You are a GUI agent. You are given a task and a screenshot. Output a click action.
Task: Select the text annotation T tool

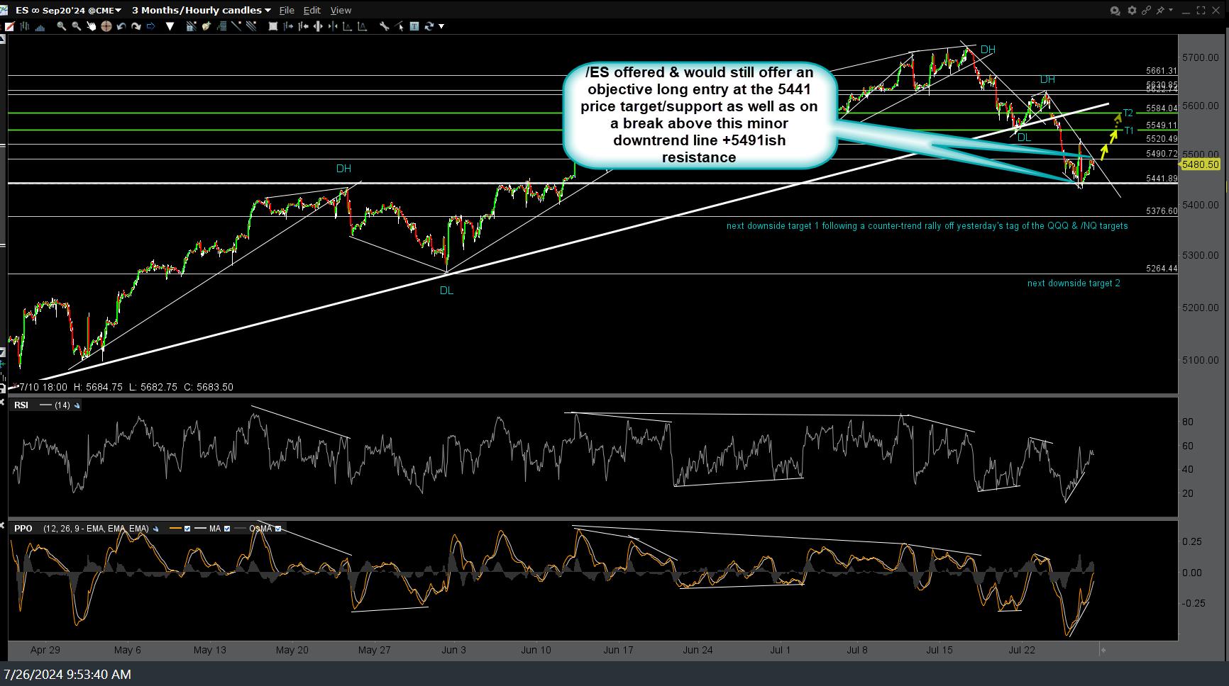point(414,26)
